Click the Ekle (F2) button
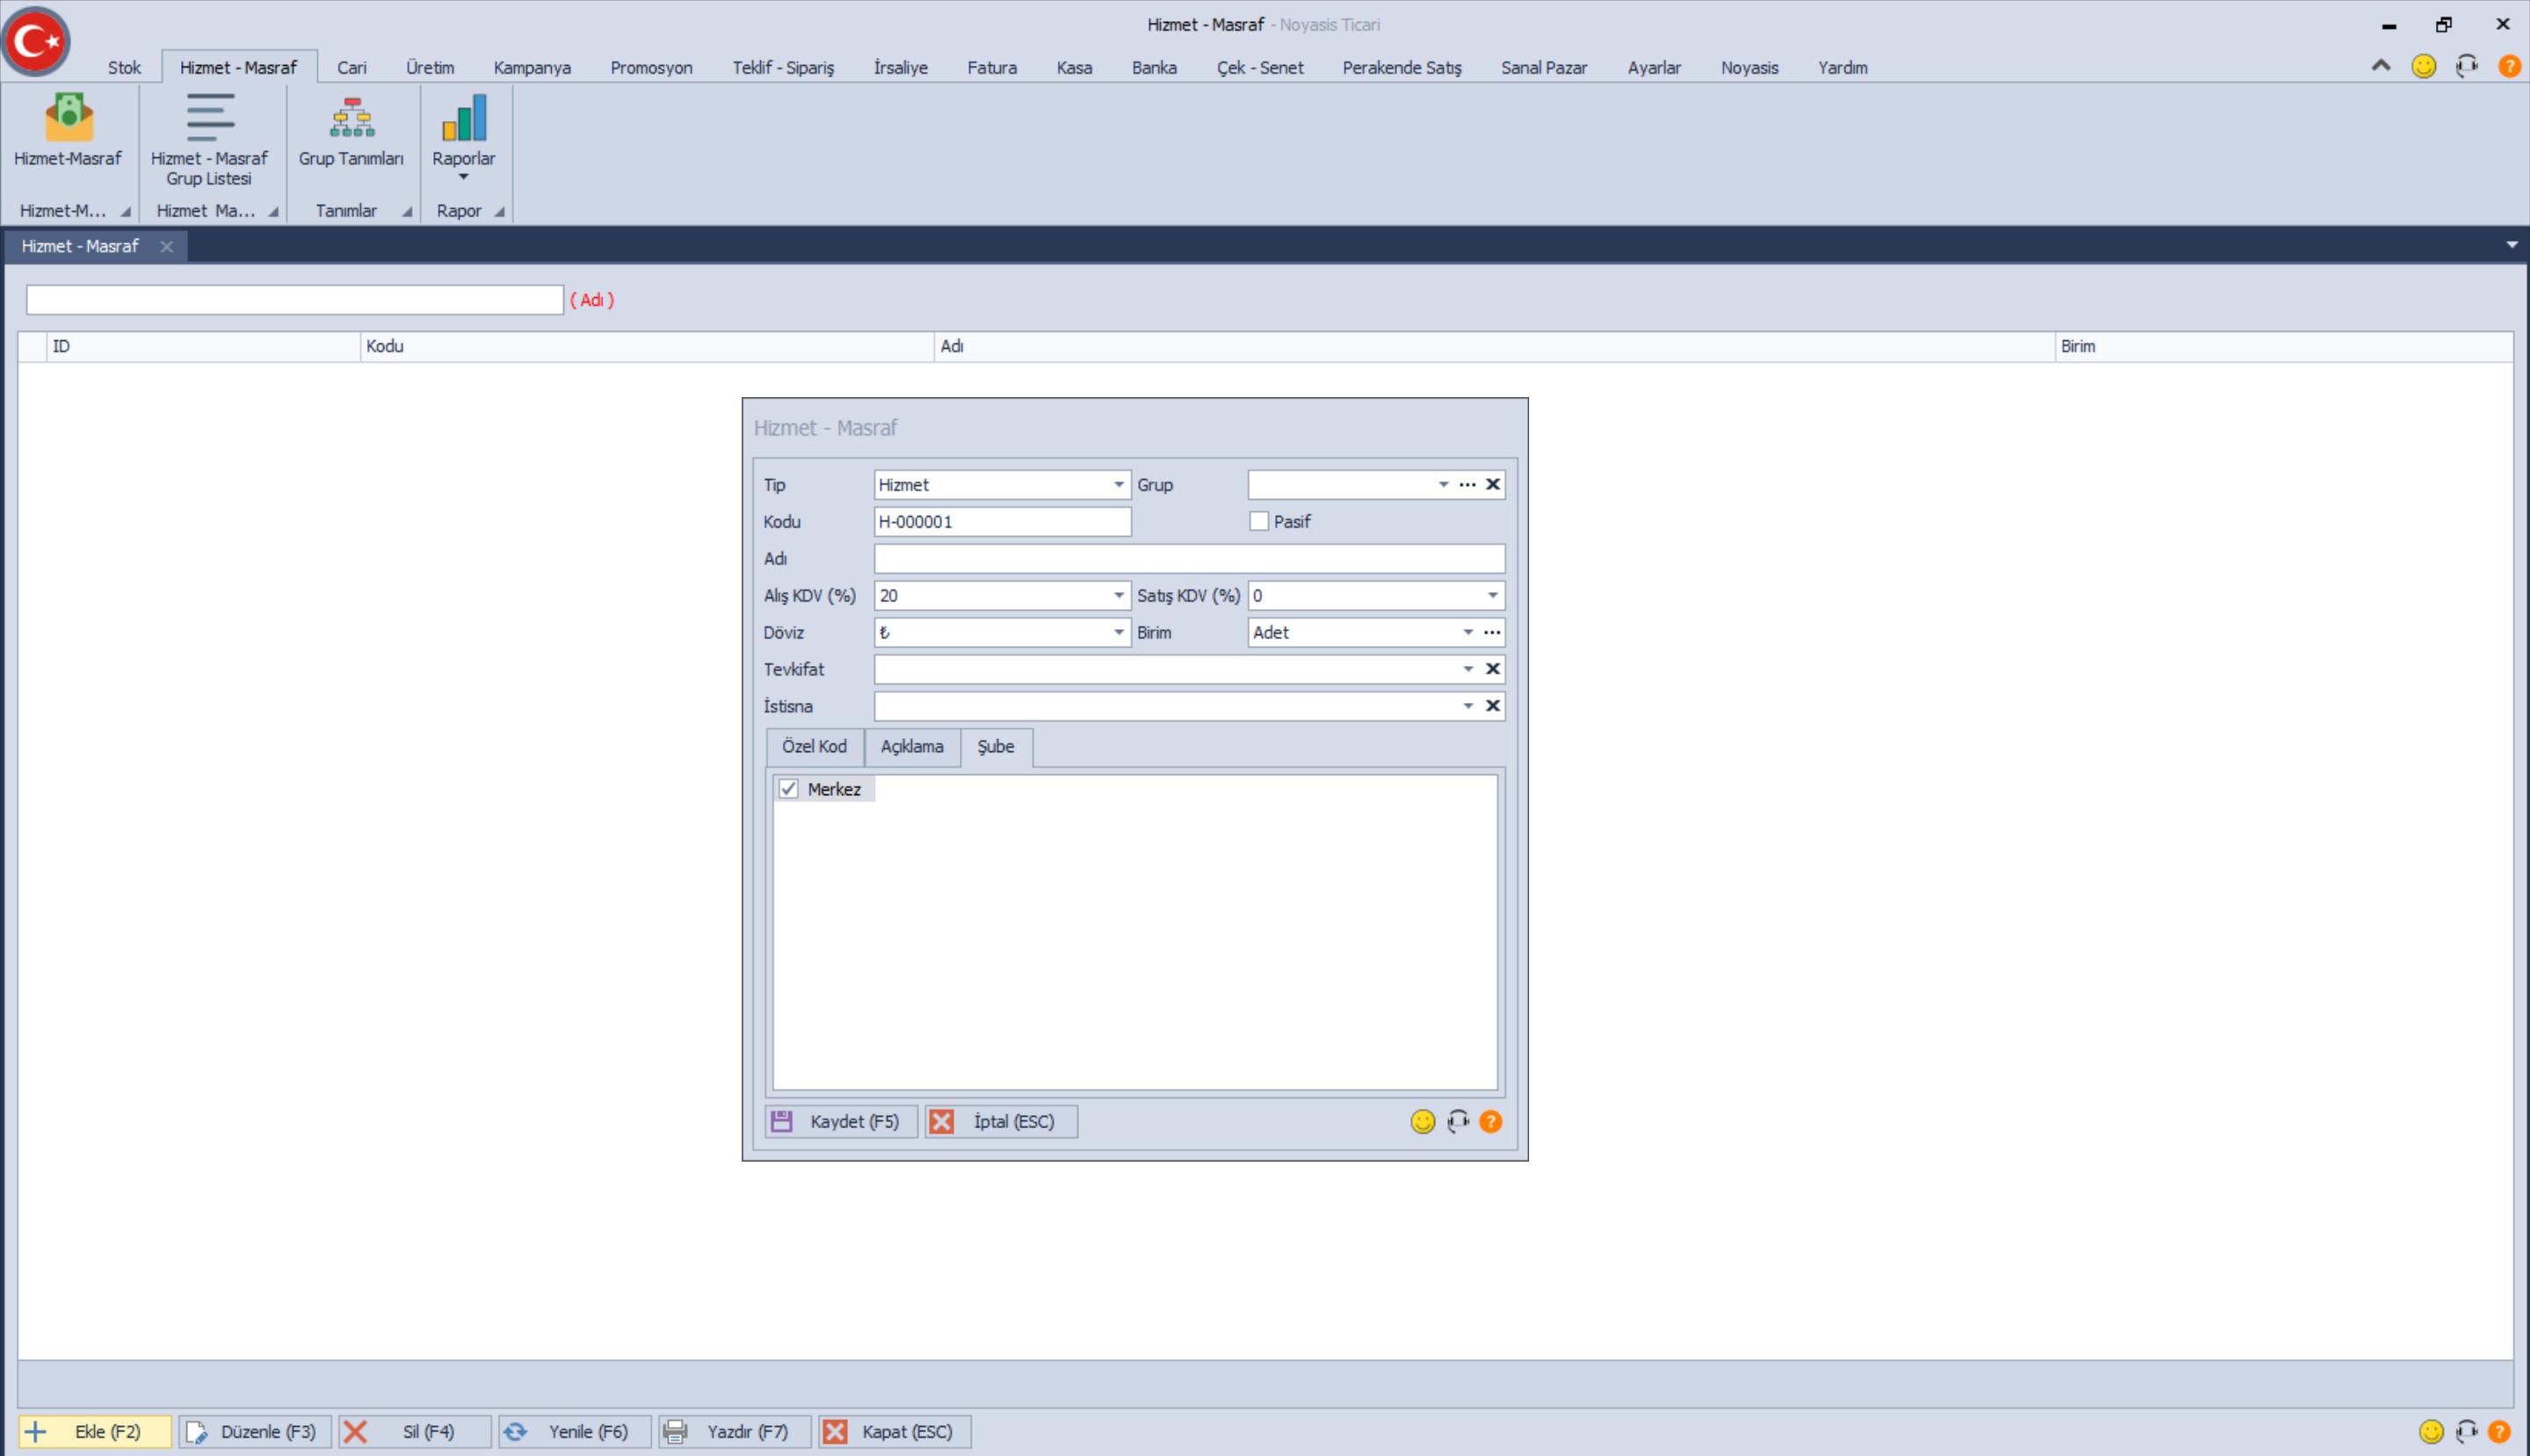 [x=95, y=1431]
